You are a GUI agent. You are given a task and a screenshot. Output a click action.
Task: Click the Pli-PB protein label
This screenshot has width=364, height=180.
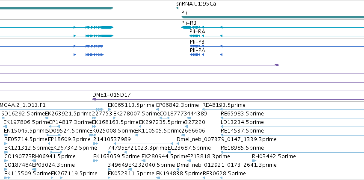(x=197, y=42)
